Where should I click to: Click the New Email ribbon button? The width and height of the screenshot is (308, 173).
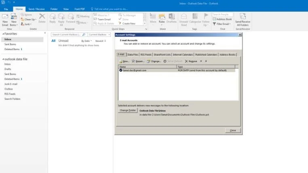coord(5,20)
